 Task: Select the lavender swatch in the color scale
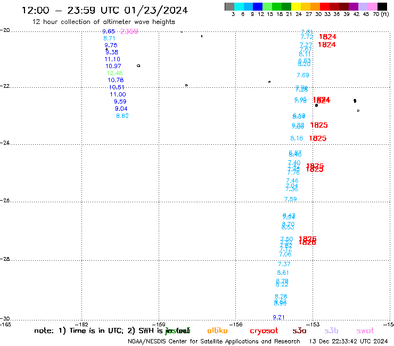pyautogui.click(x=363, y=6)
